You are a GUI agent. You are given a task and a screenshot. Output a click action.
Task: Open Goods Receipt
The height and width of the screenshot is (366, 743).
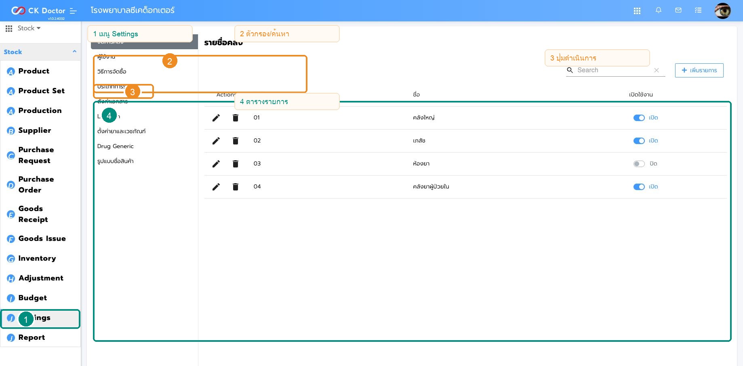click(x=33, y=214)
